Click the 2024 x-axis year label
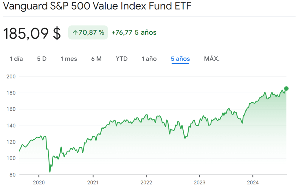This screenshot has width=296, height=193. tap(253, 183)
